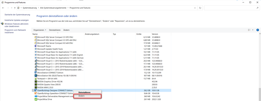Open Installierte Updates anzeigen link
The width and height of the screenshot is (261, 101).
click(x=16, y=20)
